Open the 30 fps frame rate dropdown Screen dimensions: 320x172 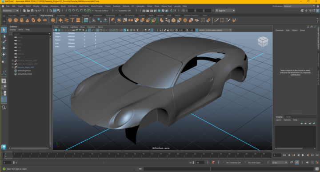(280, 163)
